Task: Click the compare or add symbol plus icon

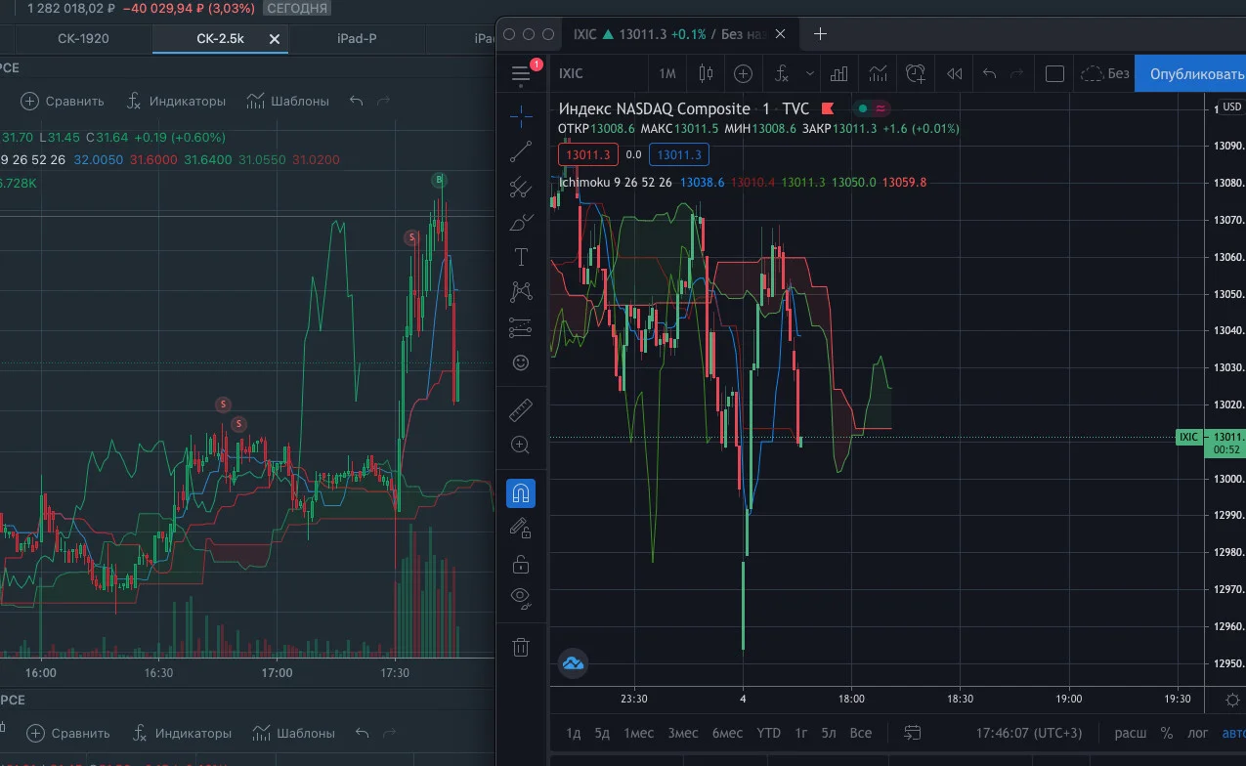Action: pyautogui.click(x=743, y=73)
